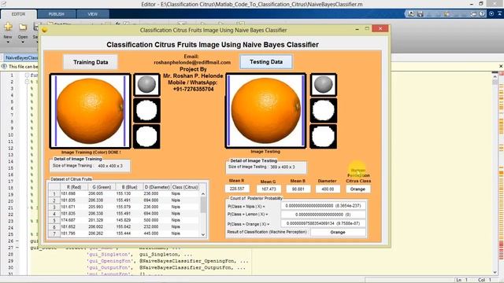This screenshot has width=504, height=283.
Task: Click the P(Class = Orange | X) result field
Action: (x=323, y=223)
